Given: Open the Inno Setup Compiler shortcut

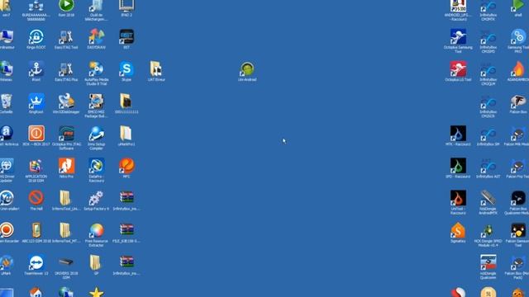Looking at the screenshot, I should click(x=97, y=134).
